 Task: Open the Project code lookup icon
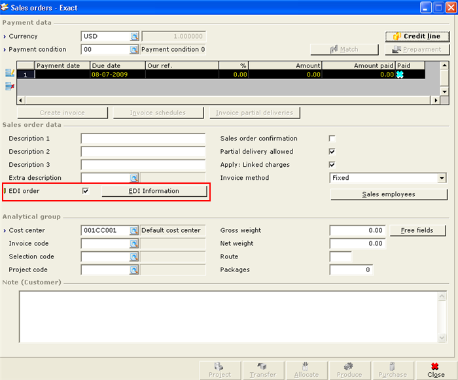(134, 270)
